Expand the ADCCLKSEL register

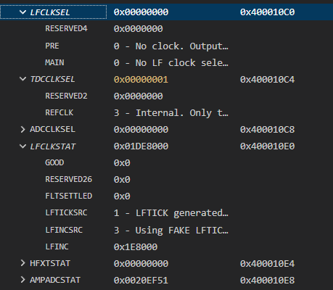click(x=22, y=129)
